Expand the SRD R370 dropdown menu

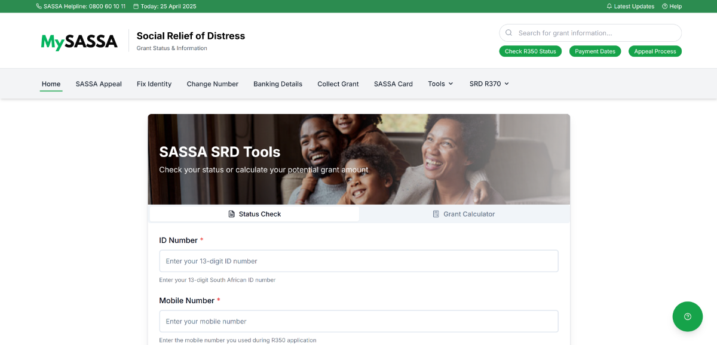(x=489, y=84)
